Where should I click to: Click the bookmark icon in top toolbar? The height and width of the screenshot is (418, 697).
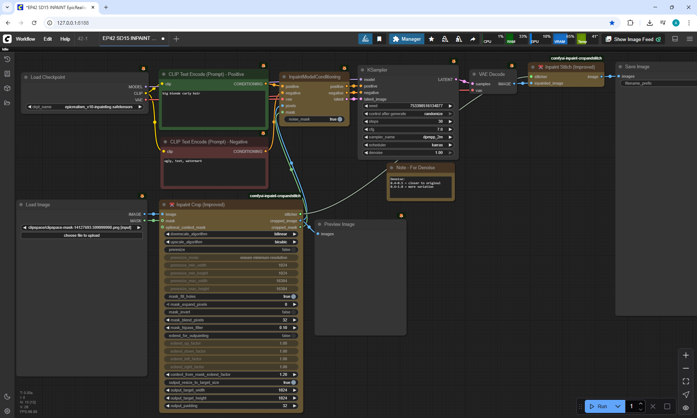click(x=379, y=39)
